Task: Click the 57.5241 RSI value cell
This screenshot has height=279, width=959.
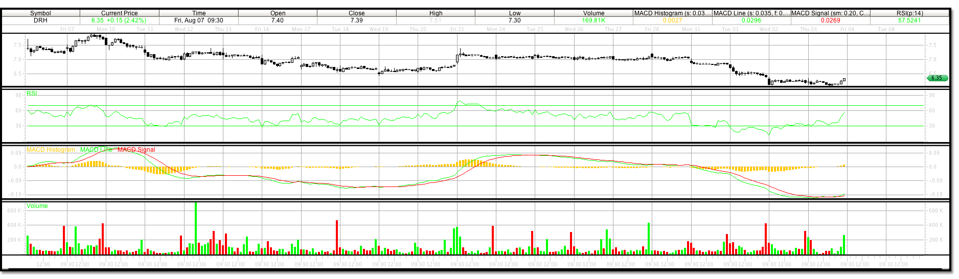Action: [909, 20]
